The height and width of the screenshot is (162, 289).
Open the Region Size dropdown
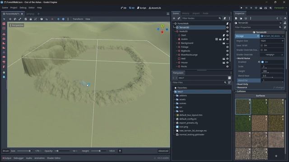coord(272,41)
